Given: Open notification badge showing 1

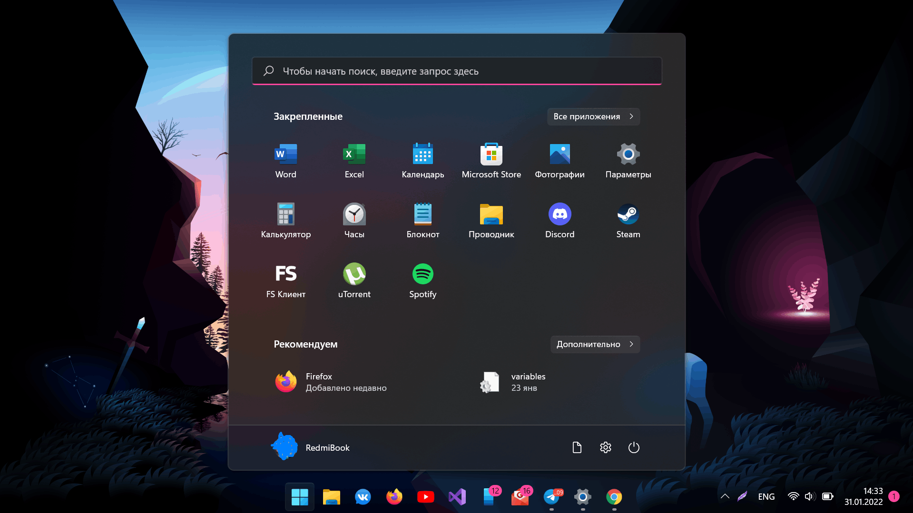Looking at the screenshot, I should (x=894, y=496).
